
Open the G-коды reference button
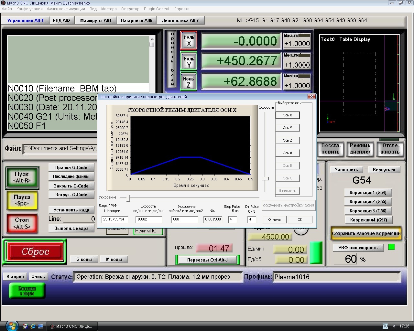[x=84, y=259]
